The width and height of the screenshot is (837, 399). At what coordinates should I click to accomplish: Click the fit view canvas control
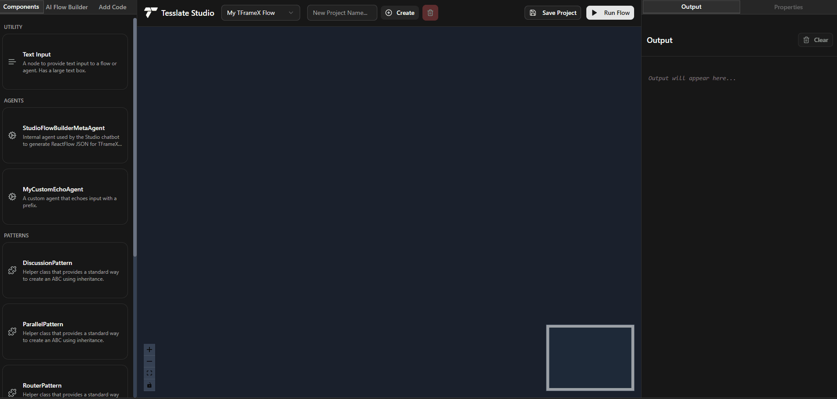coord(149,373)
